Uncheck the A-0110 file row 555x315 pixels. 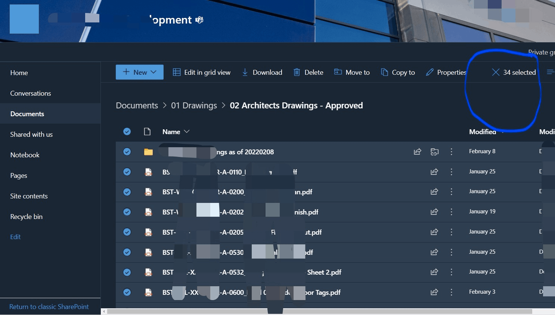pyautogui.click(x=127, y=172)
